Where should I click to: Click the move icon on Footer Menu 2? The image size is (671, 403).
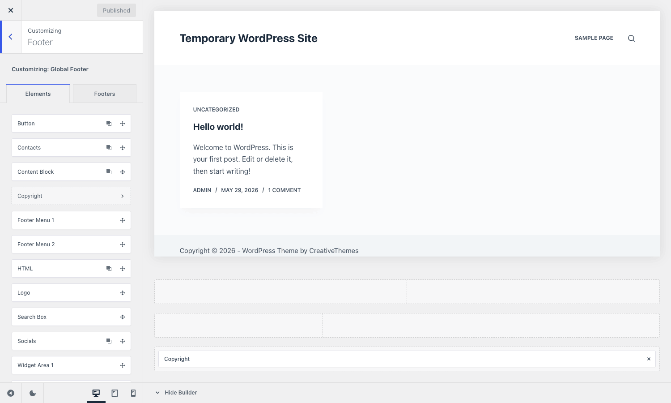click(123, 244)
